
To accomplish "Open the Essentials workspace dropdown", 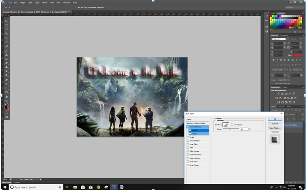I will (294, 8).
